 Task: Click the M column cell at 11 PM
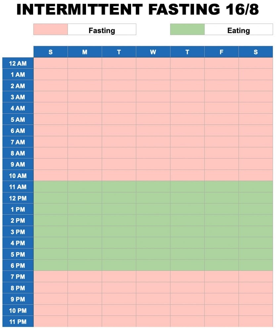click(x=85, y=322)
